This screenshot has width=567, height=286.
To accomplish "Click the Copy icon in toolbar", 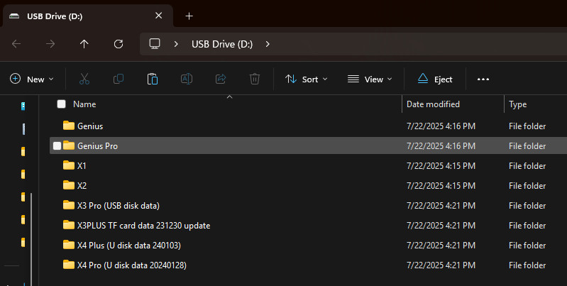I will (119, 79).
